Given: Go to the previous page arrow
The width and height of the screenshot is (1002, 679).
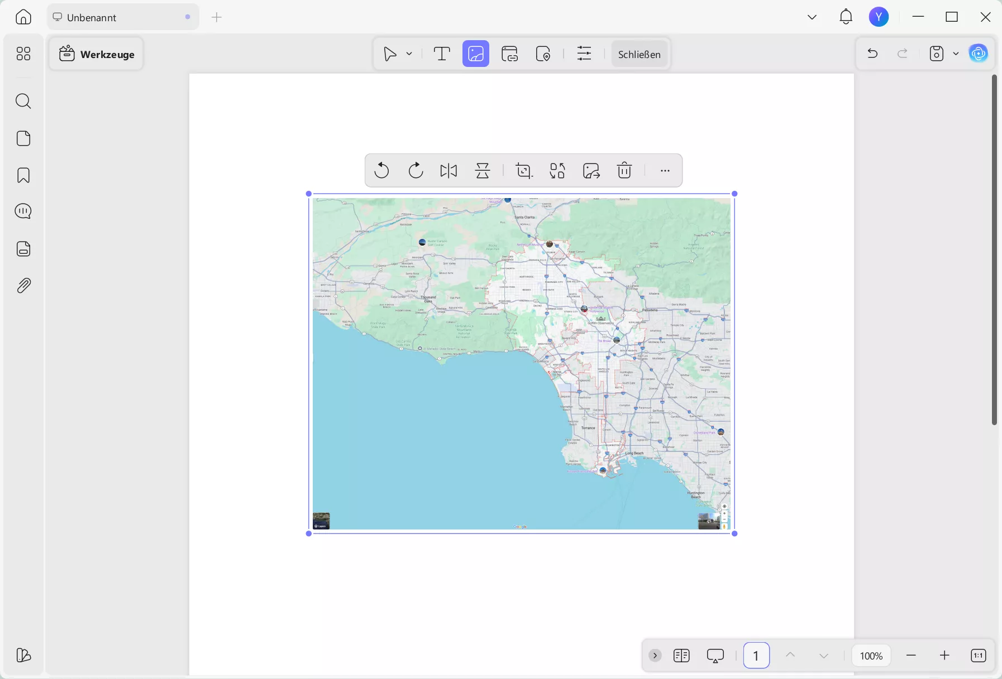Looking at the screenshot, I should [790, 656].
